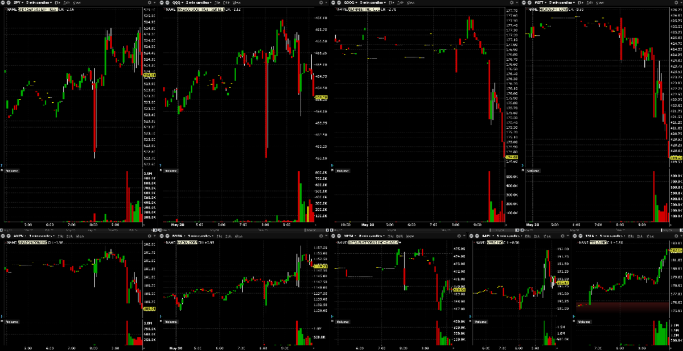Click the first round icon left of SPY symbol
The height and width of the screenshot is (351, 683).
(3, 3)
